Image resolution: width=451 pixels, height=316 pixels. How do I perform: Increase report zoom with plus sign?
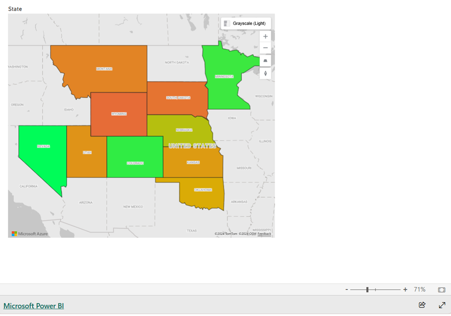click(x=405, y=290)
